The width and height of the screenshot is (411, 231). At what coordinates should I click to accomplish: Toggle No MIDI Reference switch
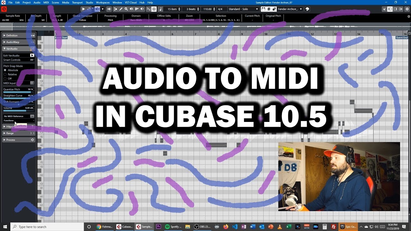click(32, 116)
